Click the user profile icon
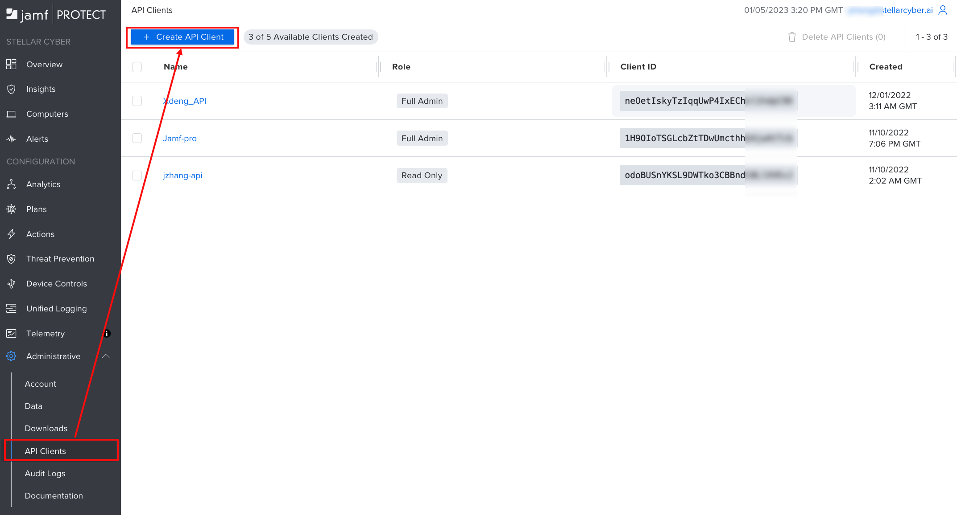 [x=943, y=10]
